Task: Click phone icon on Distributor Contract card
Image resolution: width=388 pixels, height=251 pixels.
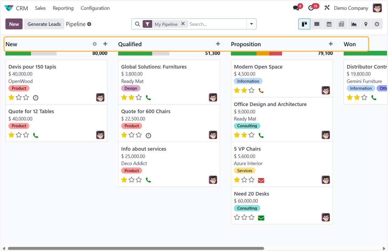Action: [x=374, y=98]
